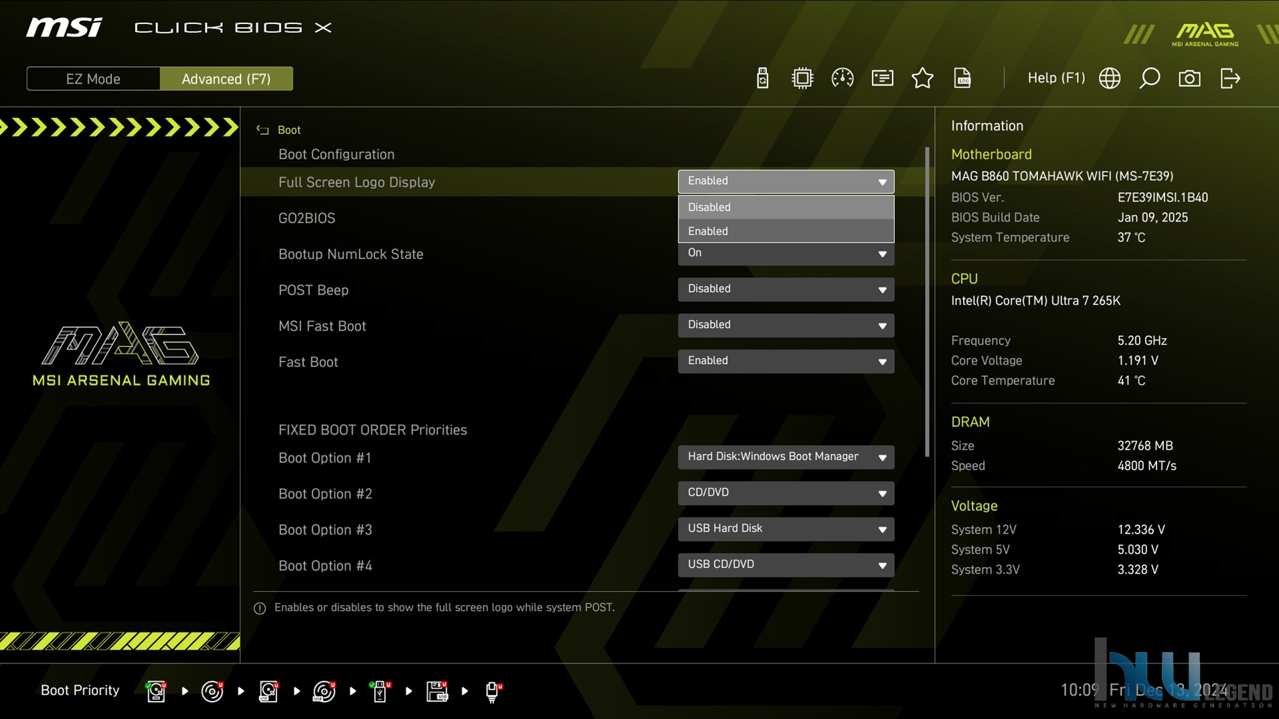Screen dimensions: 1279x719
Task: Open the LOG file icon
Action: coord(962,78)
